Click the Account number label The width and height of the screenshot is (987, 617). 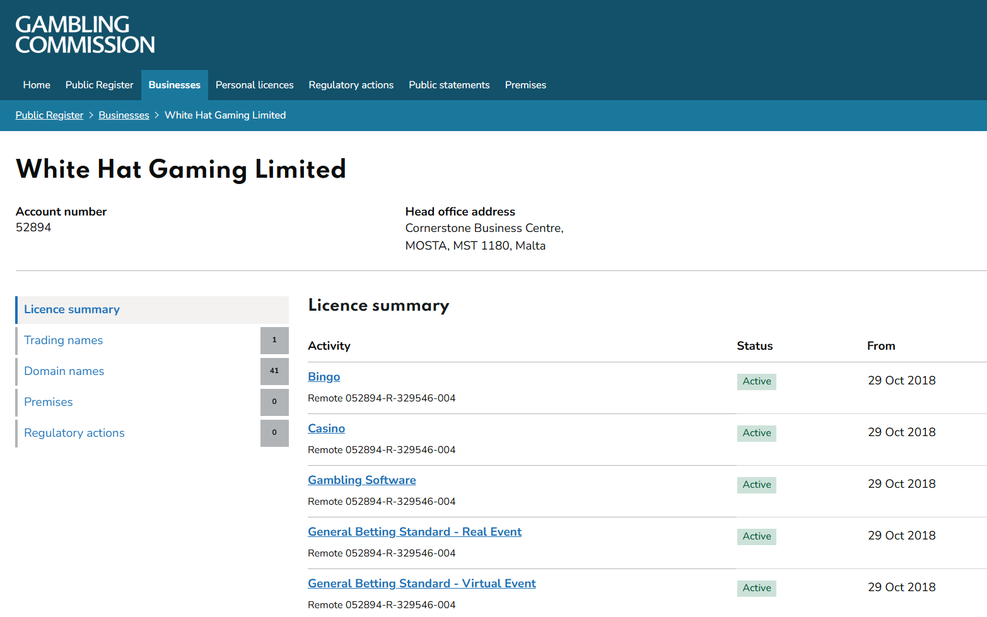pyautogui.click(x=61, y=212)
